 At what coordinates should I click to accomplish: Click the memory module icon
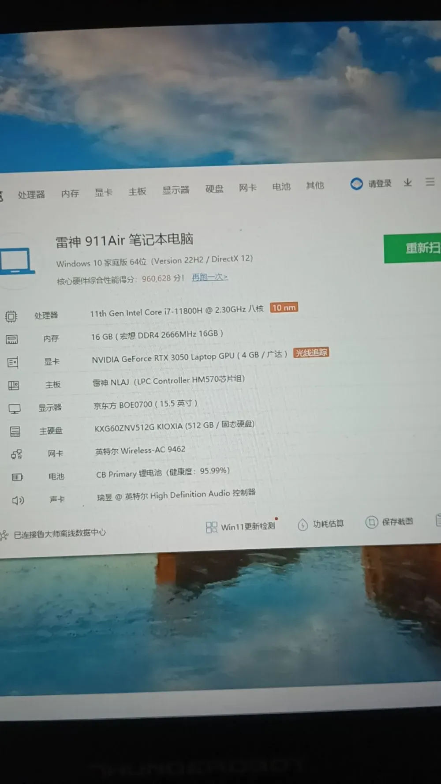(12, 339)
